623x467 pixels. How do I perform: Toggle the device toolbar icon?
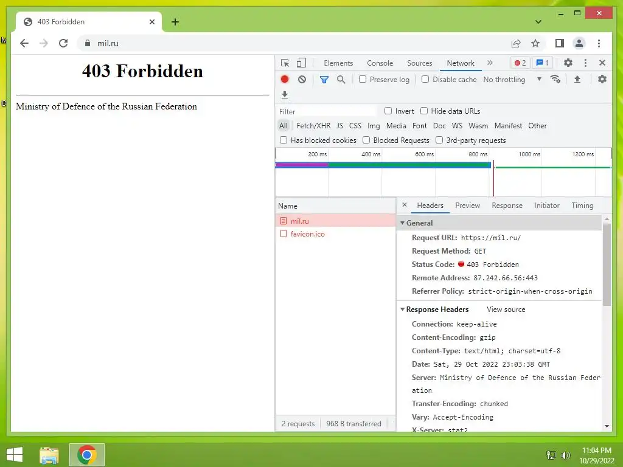(301, 63)
